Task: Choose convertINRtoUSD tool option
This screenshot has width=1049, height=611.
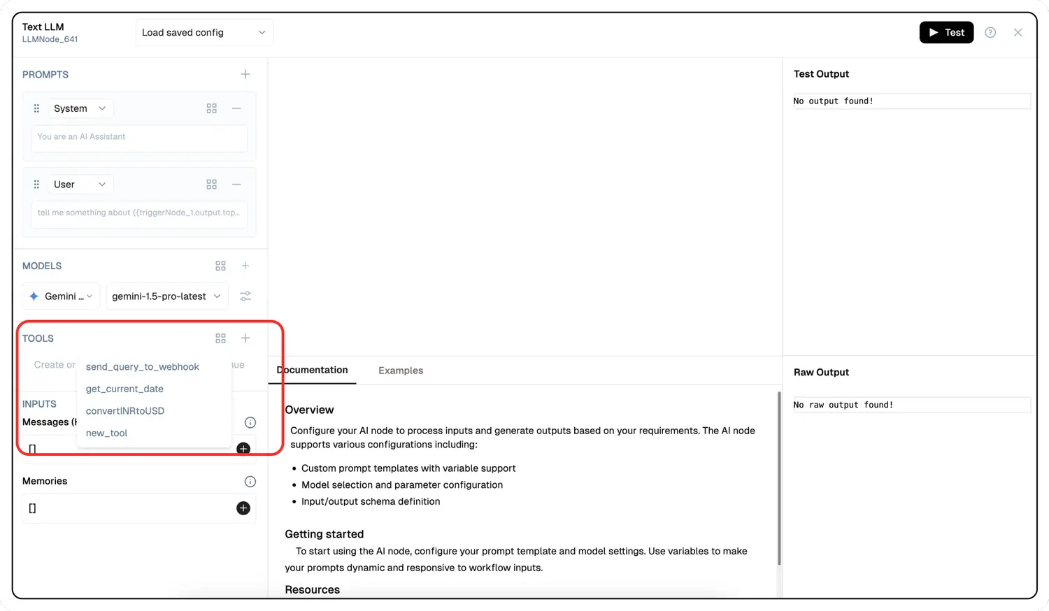Action: [x=125, y=411]
